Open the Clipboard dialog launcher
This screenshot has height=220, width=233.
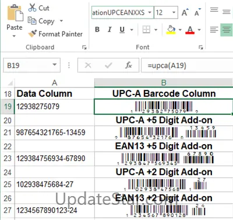coord(84,47)
